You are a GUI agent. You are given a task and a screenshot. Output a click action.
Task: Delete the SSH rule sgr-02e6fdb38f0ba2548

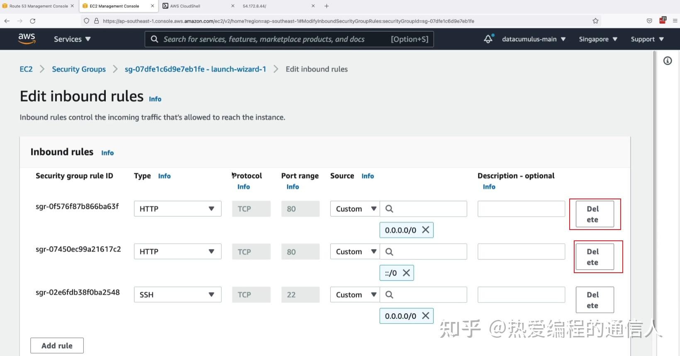click(x=595, y=300)
